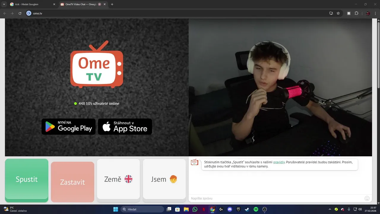Viewport: 380px width, 214px height.
Task: Click the red Zastavit button
Action: click(72, 182)
